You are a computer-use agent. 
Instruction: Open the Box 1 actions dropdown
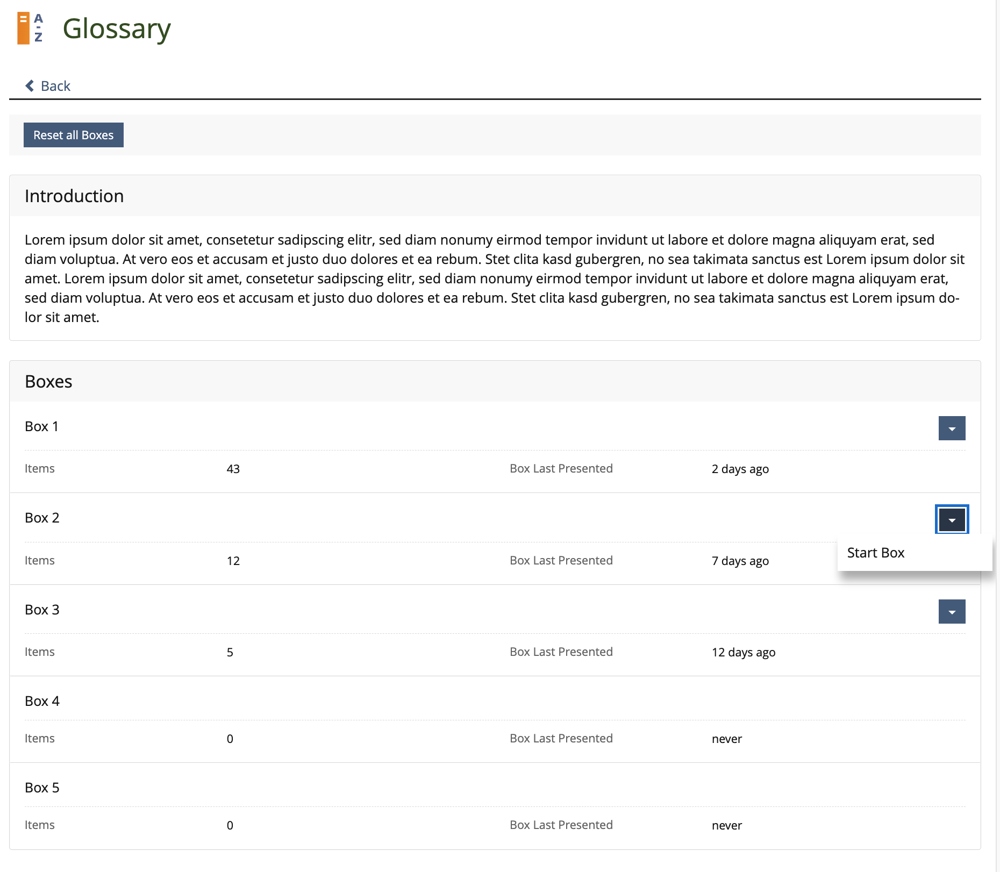[x=951, y=428]
